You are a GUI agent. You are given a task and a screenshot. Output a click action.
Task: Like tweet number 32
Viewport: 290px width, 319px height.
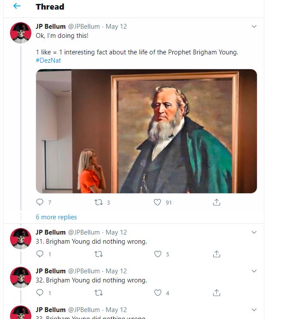[158, 293]
